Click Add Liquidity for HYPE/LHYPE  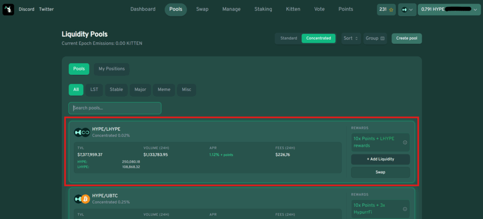coord(381,159)
